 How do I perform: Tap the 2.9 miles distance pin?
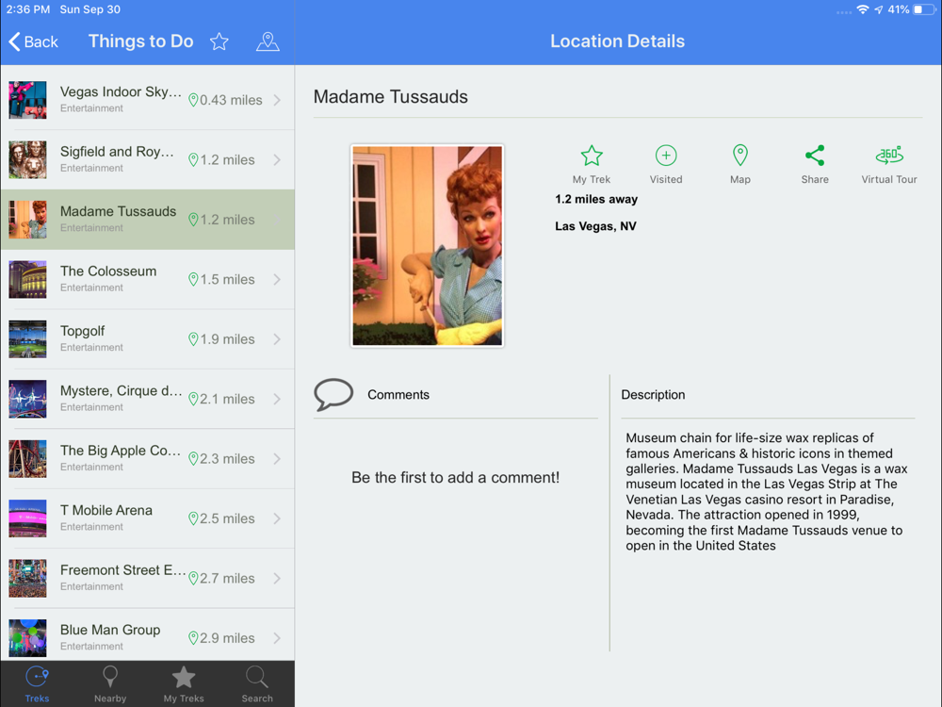(x=193, y=638)
